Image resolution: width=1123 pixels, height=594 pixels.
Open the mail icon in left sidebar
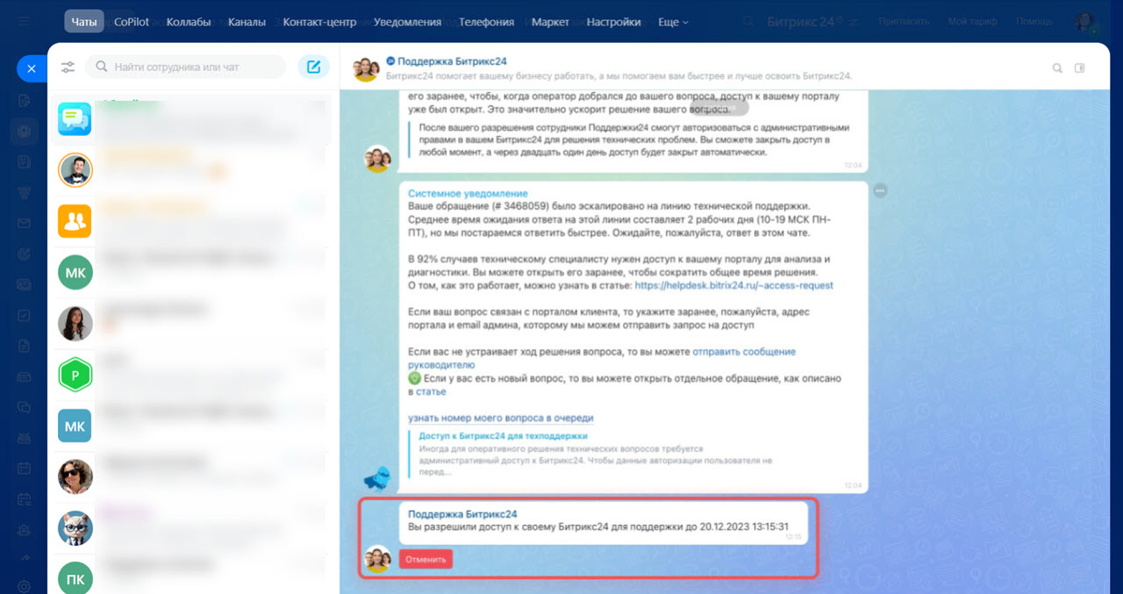coord(25,223)
